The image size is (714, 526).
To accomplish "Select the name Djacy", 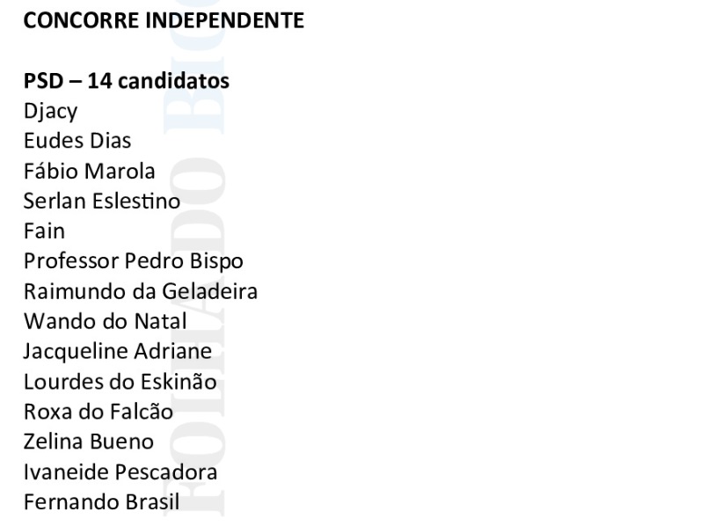I will point(50,112).
